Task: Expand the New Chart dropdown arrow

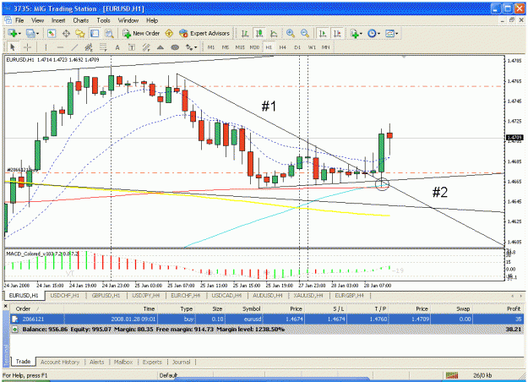Action: click(x=20, y=33)
